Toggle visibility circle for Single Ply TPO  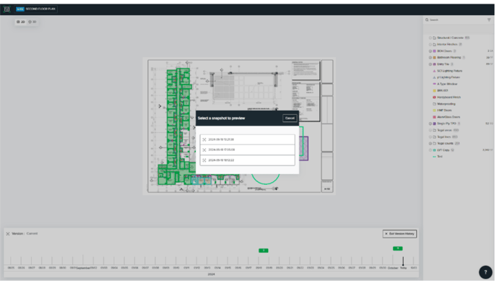pyautogui.click(x=430, y=124)
